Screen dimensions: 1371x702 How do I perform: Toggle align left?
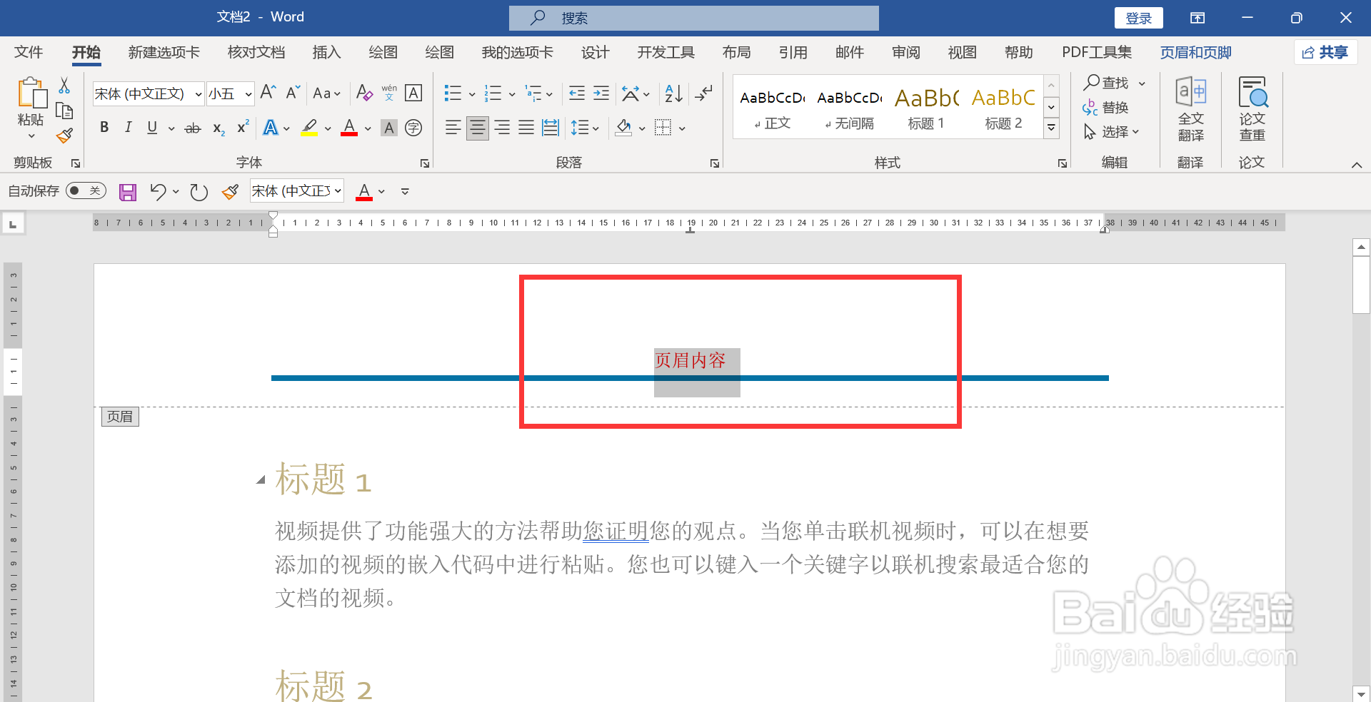coord(453,128)
